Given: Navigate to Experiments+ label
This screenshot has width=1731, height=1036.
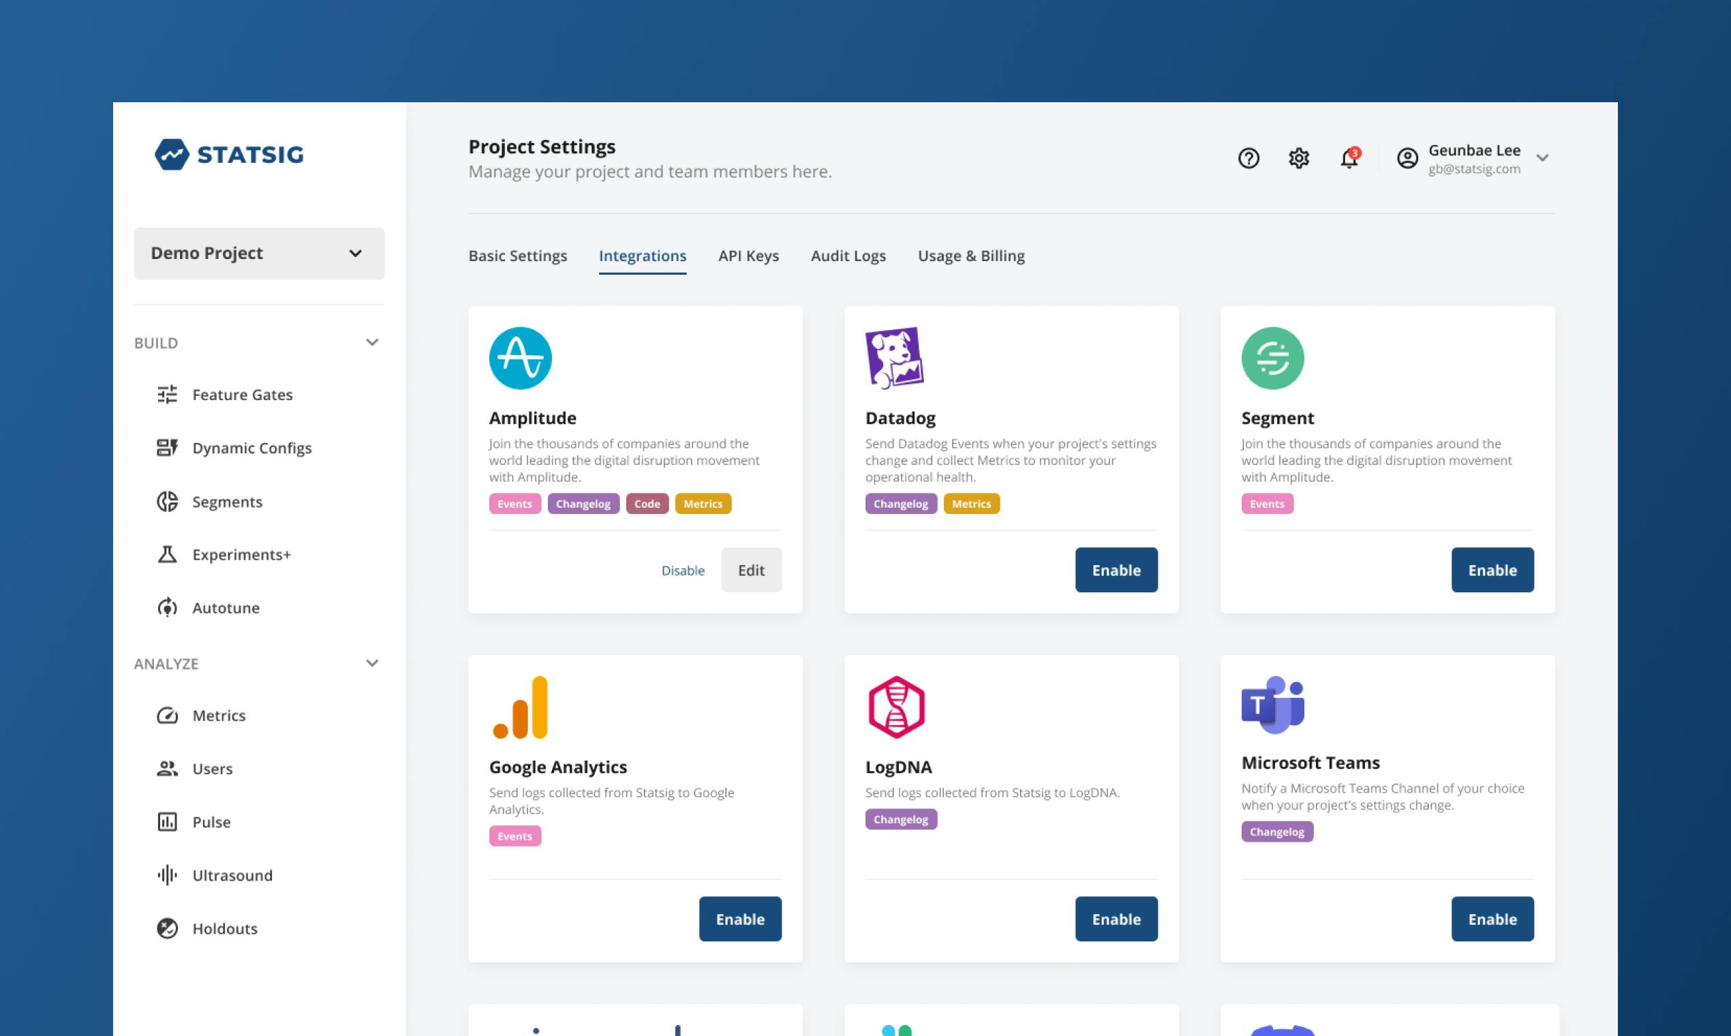Looking at the screenshot, I should [x=241, y=554].
